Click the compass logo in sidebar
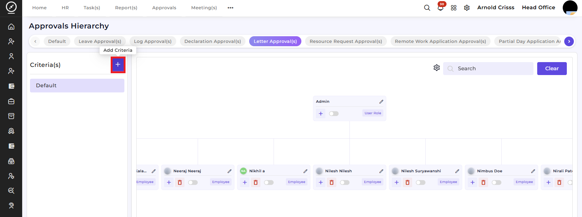Screen dimensions: 582x217 pos(11,7)
